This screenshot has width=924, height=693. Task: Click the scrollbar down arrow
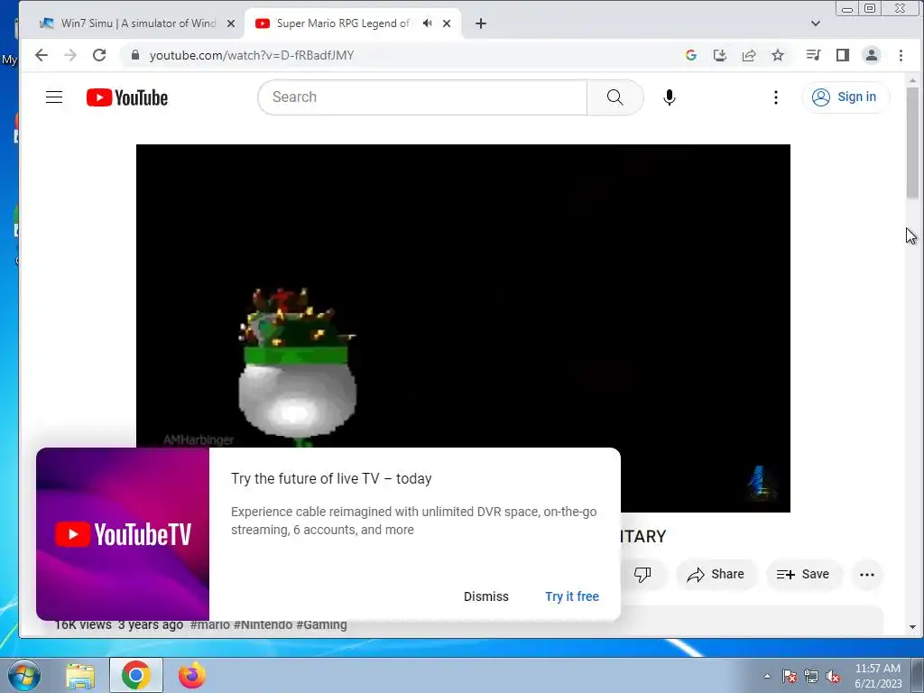coord(912,627)
